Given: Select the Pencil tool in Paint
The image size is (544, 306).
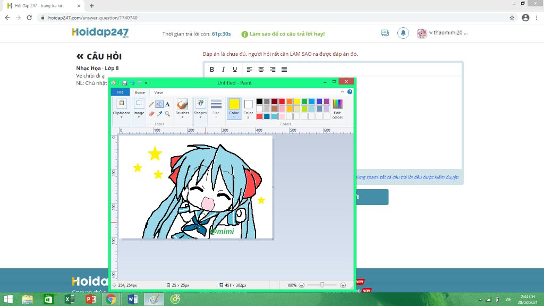Looking at the screenshot, I should point(151,104).
